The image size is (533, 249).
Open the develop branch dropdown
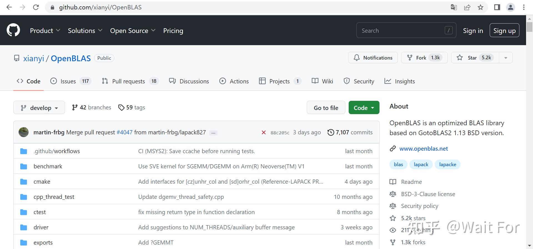[x=39, y=107]
